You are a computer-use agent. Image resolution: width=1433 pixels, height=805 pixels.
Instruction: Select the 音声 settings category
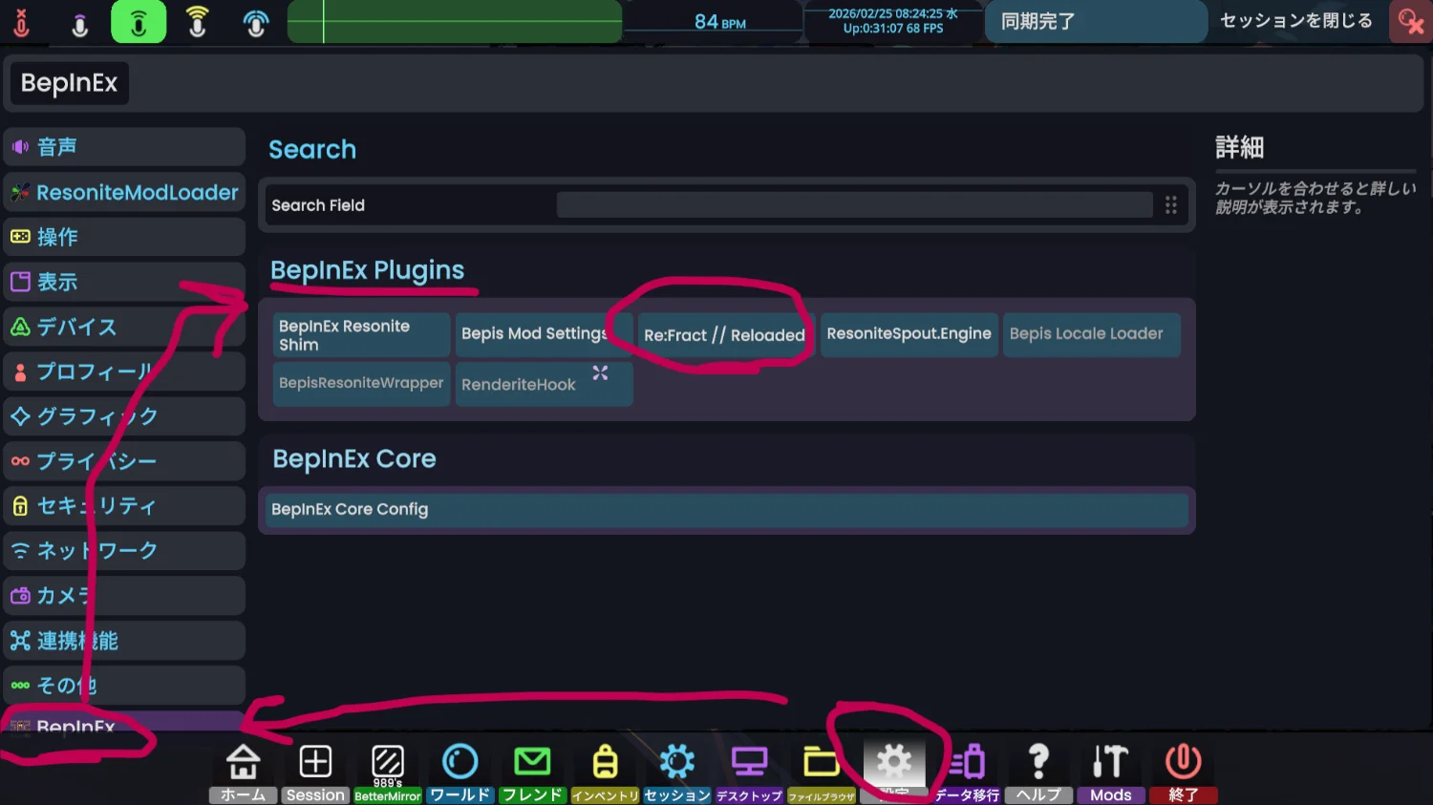[x=124, y=147]
